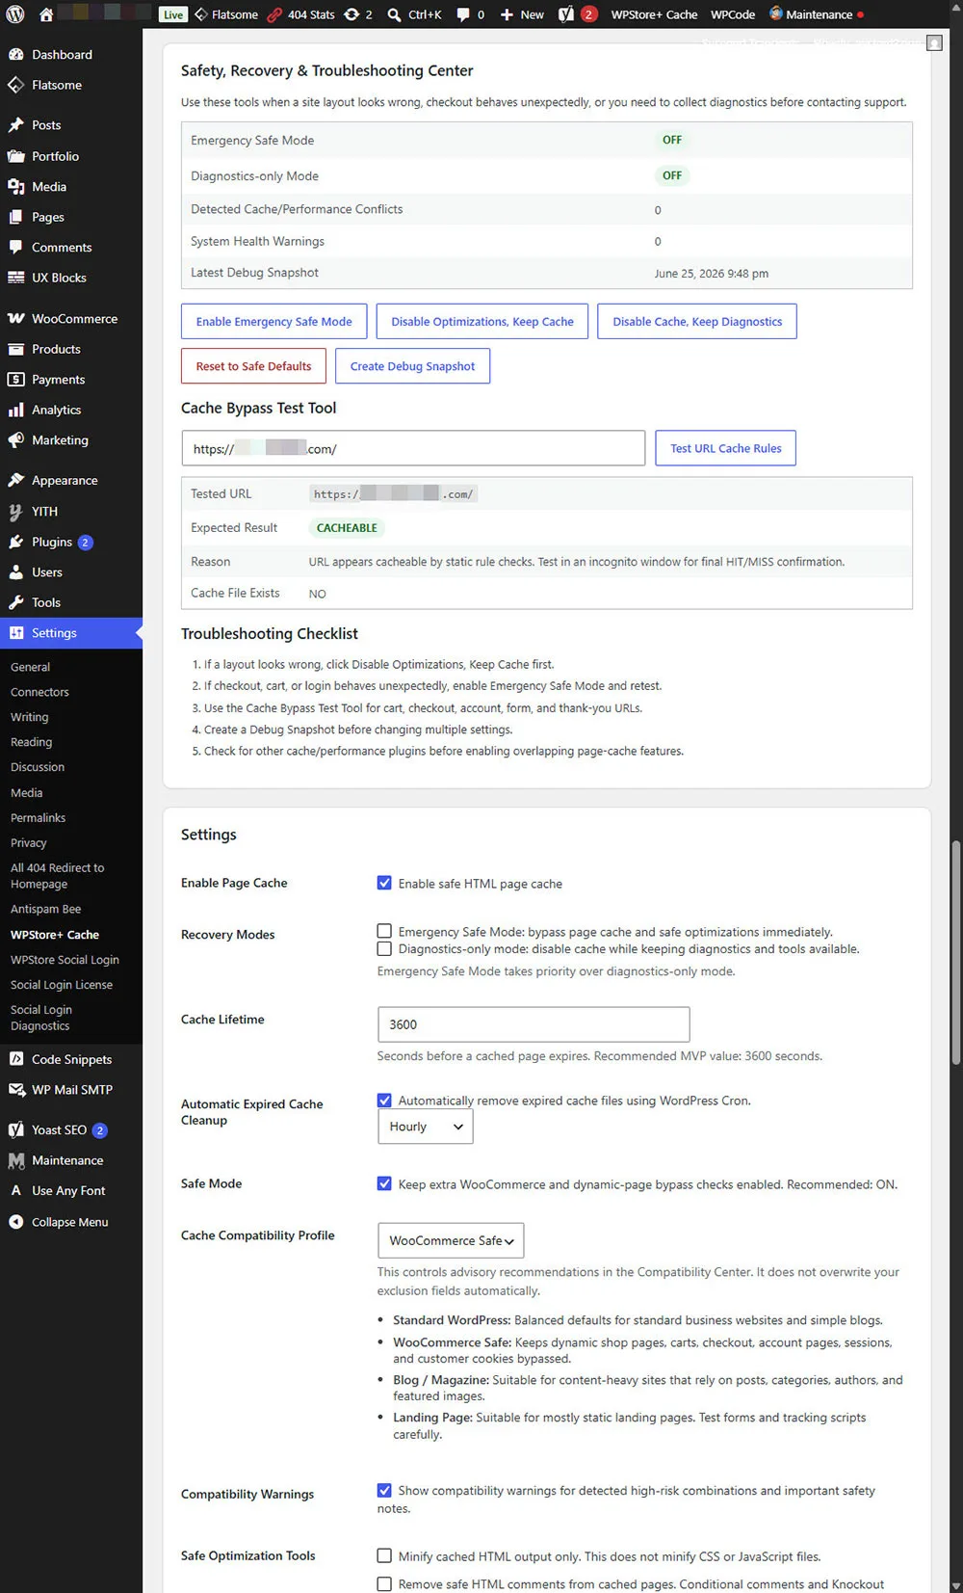Toggle Show compatibility warnings checkbox
Image resolution: width=963 pixels, height=1593 pixels.
[x=384, y=1490]
